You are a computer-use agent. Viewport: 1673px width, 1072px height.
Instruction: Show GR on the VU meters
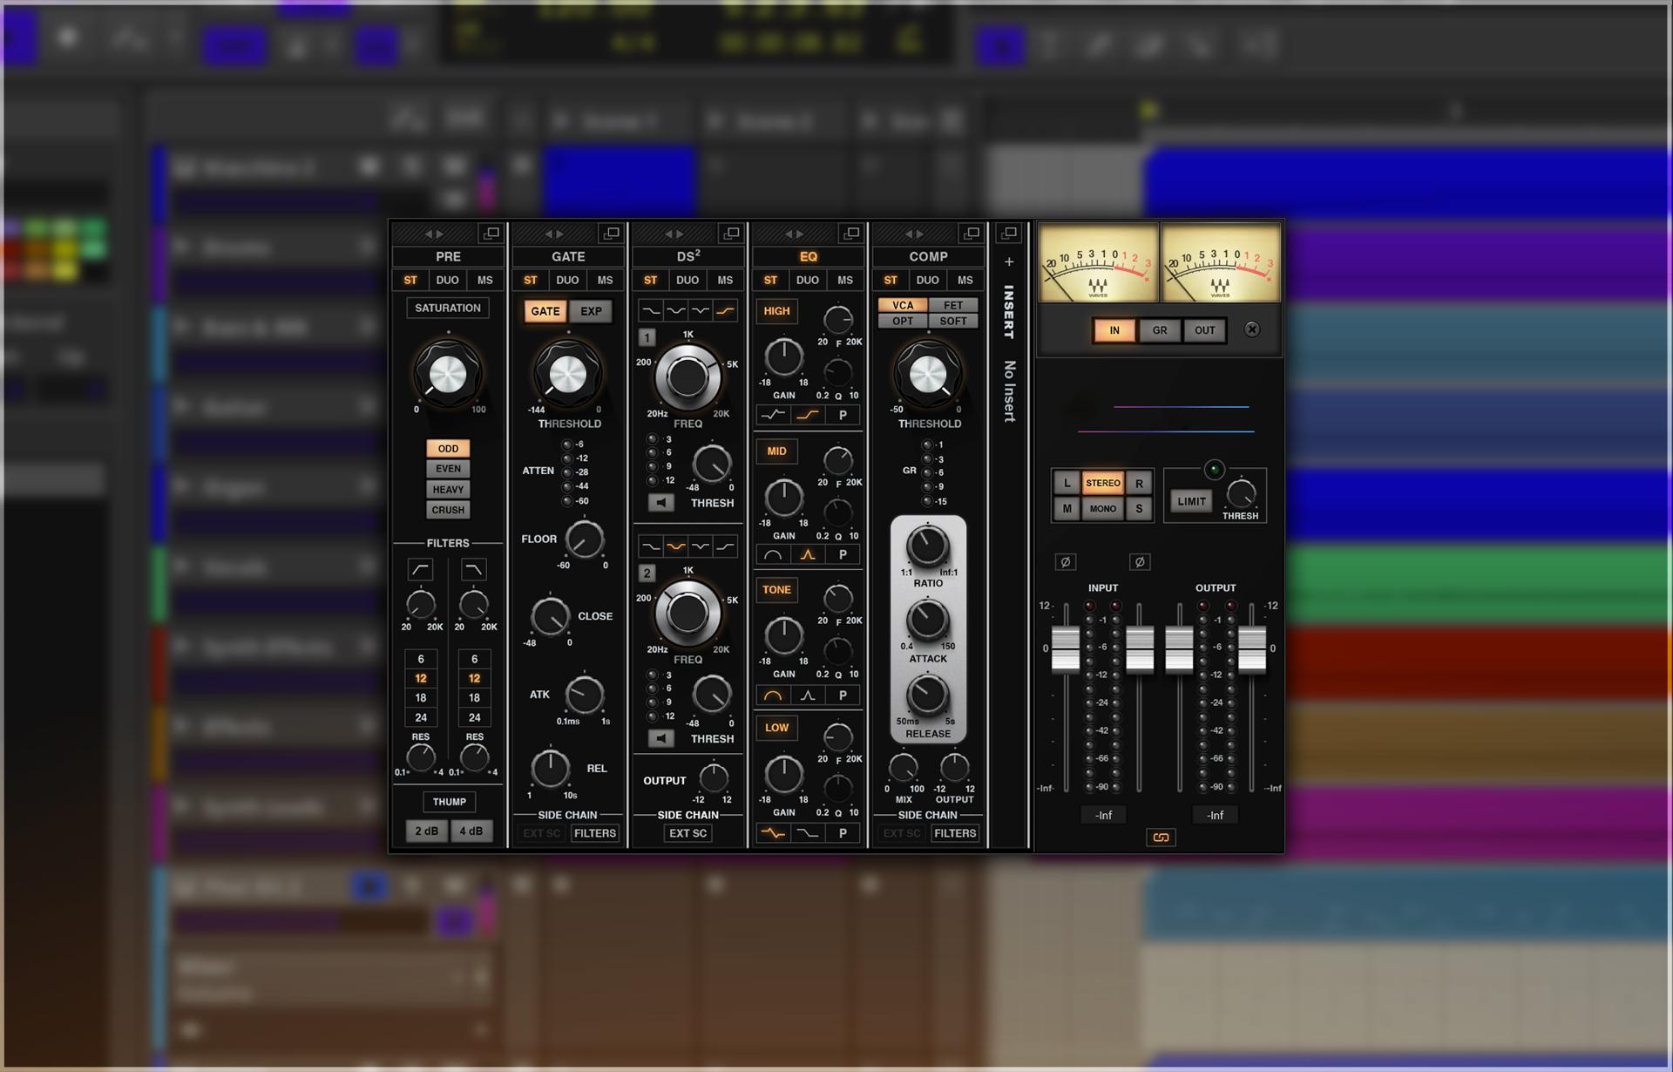tap(1160, 330)
